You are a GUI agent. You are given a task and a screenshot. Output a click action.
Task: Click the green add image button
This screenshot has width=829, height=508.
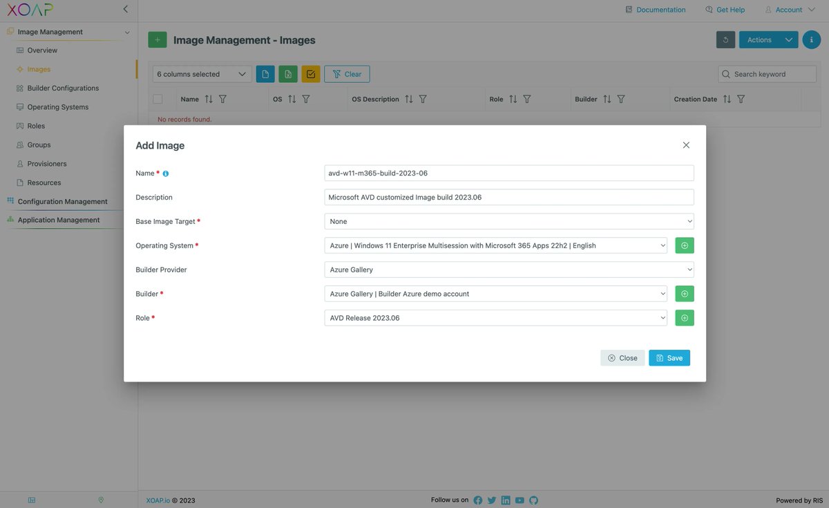click(x=158, y=40)
